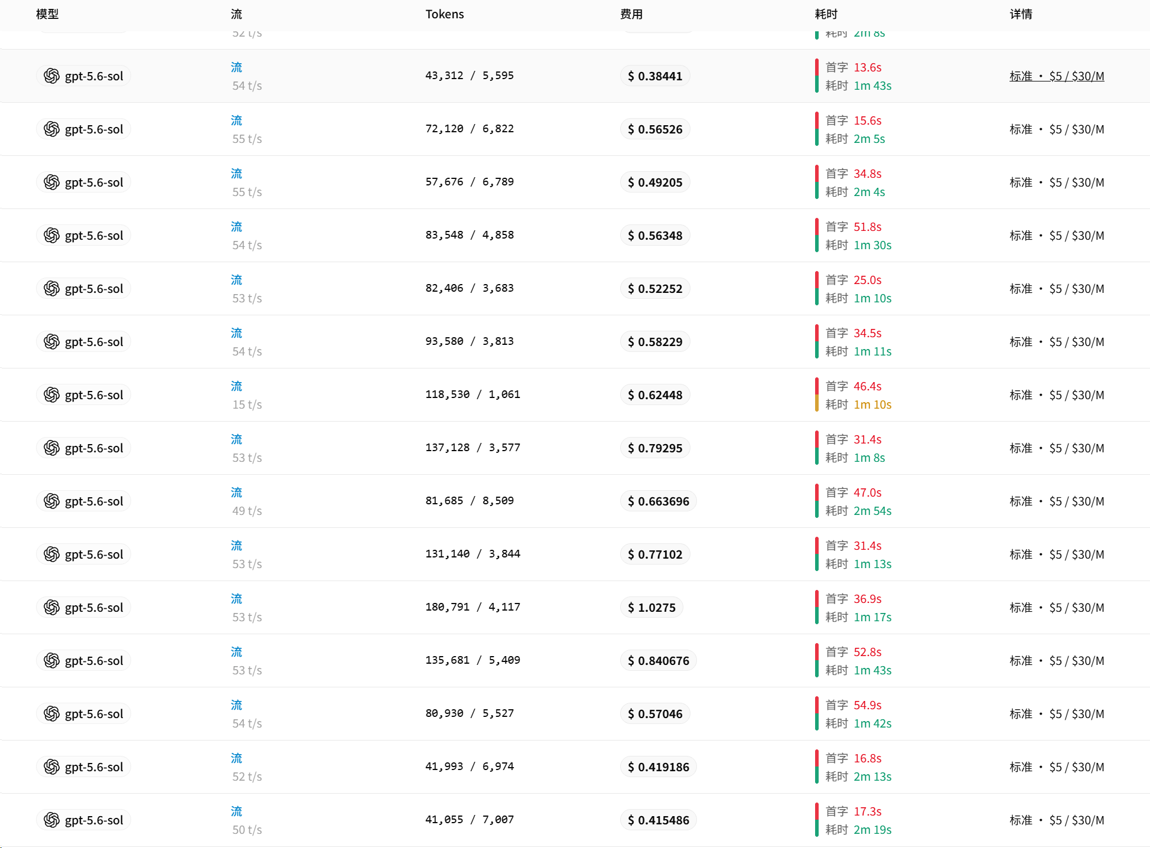The image size is (1150, 848).
Task: Click the token count 131,140 / 3,844
Action: (x=473, y=554)
